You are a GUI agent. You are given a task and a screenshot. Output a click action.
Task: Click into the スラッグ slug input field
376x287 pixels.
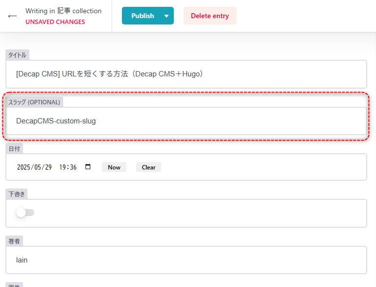click(x=186, y=121)
